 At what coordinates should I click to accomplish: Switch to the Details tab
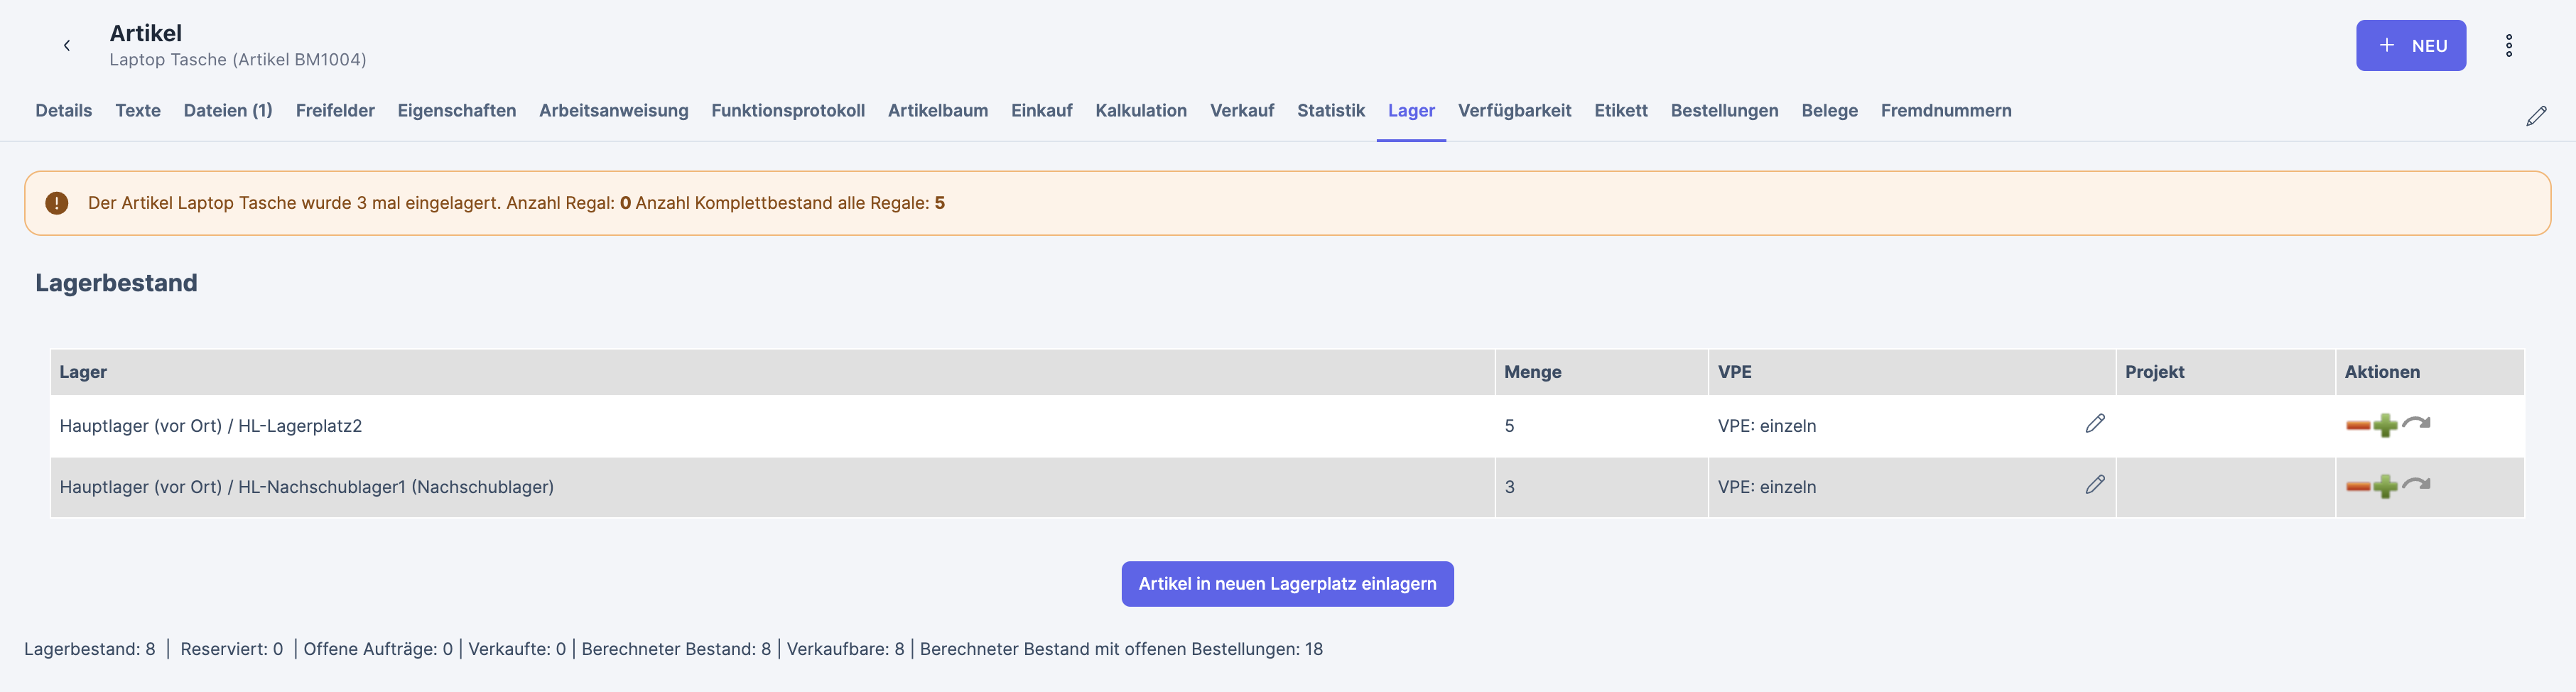(63, 111)
